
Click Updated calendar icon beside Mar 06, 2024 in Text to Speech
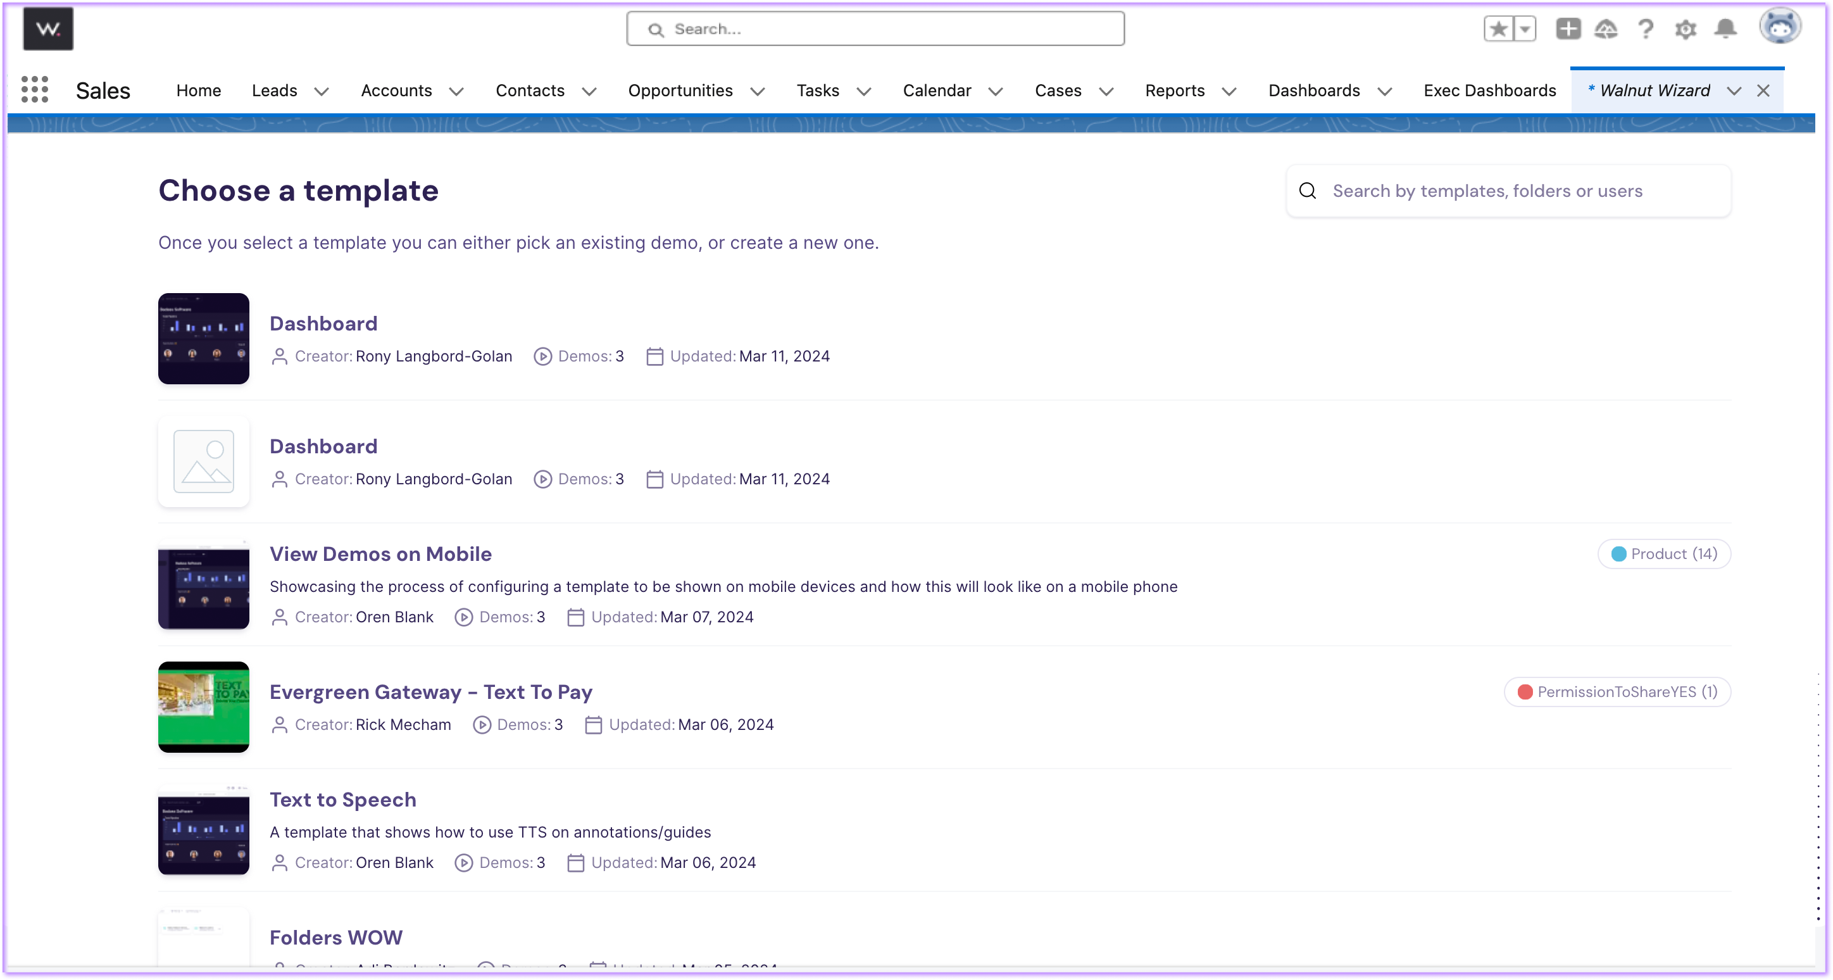[575, 863]
